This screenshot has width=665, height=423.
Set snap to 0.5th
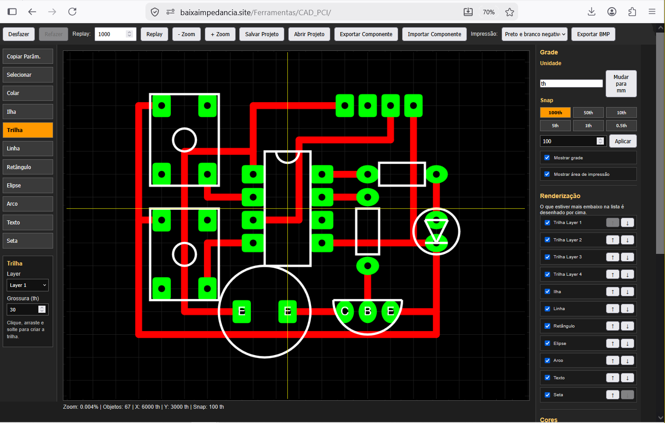pos(621,125)
